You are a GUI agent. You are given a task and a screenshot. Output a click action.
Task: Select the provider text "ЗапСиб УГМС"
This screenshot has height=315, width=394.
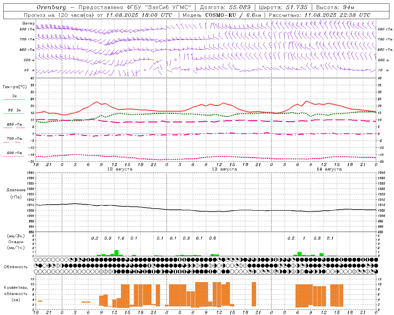click(x=168, y=7)
